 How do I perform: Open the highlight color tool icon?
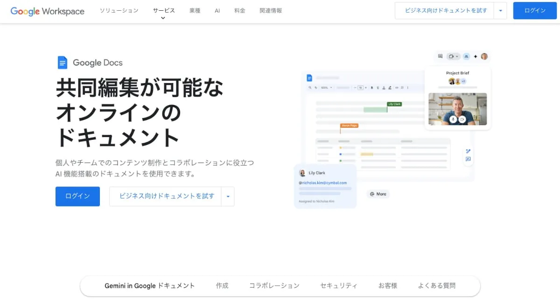click(390, 88)
